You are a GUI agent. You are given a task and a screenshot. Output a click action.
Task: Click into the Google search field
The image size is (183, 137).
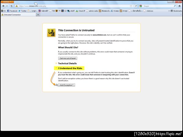158,6
